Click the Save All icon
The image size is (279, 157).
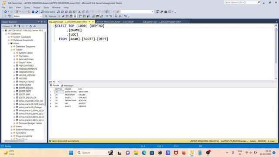37,12
